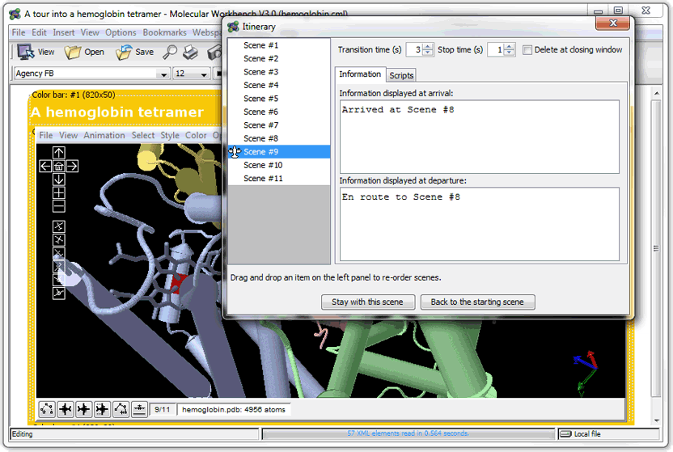Click the Stop time value field

coord(496,50)
